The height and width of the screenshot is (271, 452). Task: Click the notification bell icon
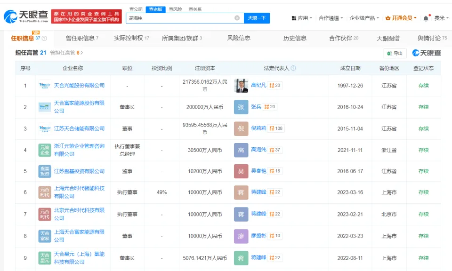point(426,18)
